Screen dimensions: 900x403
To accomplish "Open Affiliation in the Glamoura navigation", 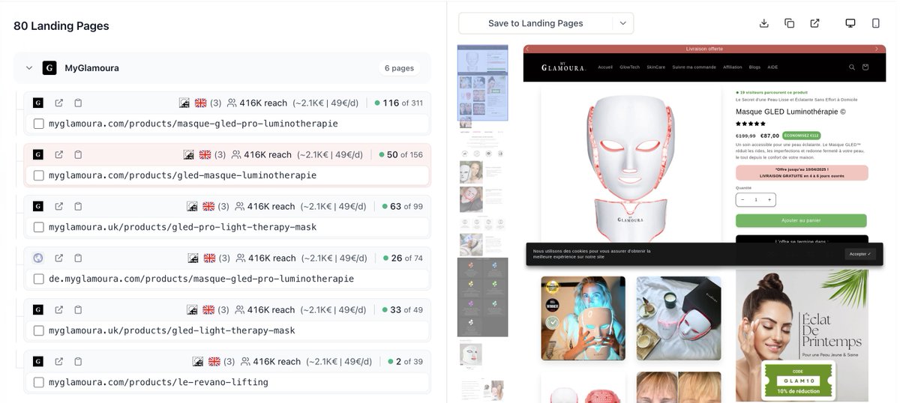I will tap(733, 67).
